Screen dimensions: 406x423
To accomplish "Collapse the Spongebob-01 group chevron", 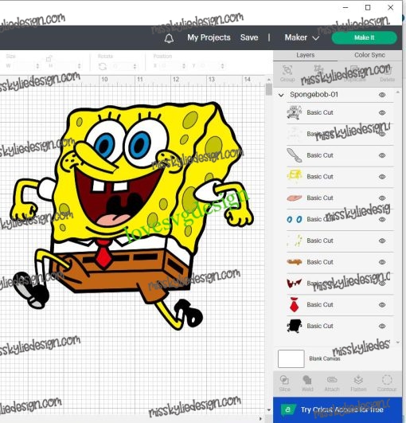I will pyautogui.click(x=281, y=95).
